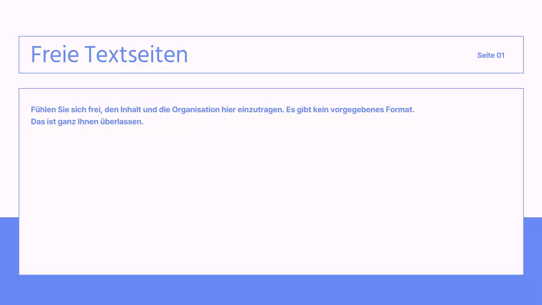Click the word "Fühlen" at paragraph start

tap(44, 109)
